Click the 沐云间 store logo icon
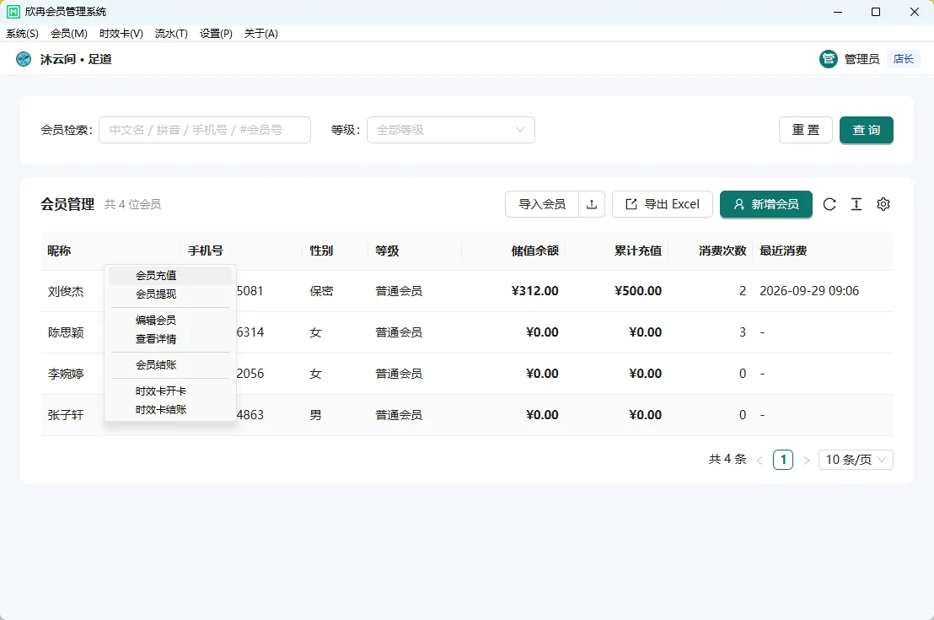The image size is (934, 620). click(24, 59)
